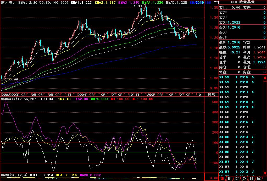Click the MM:0.000 parameter
The height and width of the screenshot is (181, 267).
[99, 99]
